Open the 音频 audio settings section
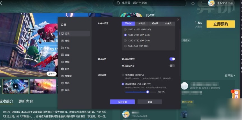242x120 pixels. click(75, 62)
